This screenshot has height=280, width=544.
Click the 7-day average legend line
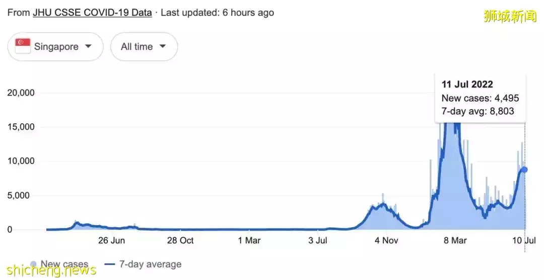tap(110, 264)
